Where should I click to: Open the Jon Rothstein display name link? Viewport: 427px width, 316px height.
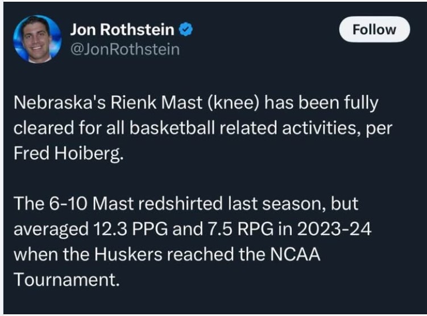click(x=122, y=30)
